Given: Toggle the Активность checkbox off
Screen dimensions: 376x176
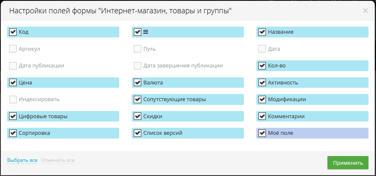Looking at the screenshot, I should pos(262,83).
